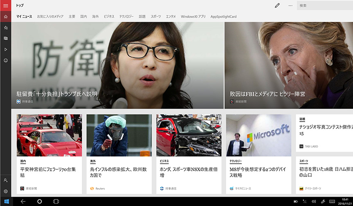Go to the スポーツ tab

156,17
